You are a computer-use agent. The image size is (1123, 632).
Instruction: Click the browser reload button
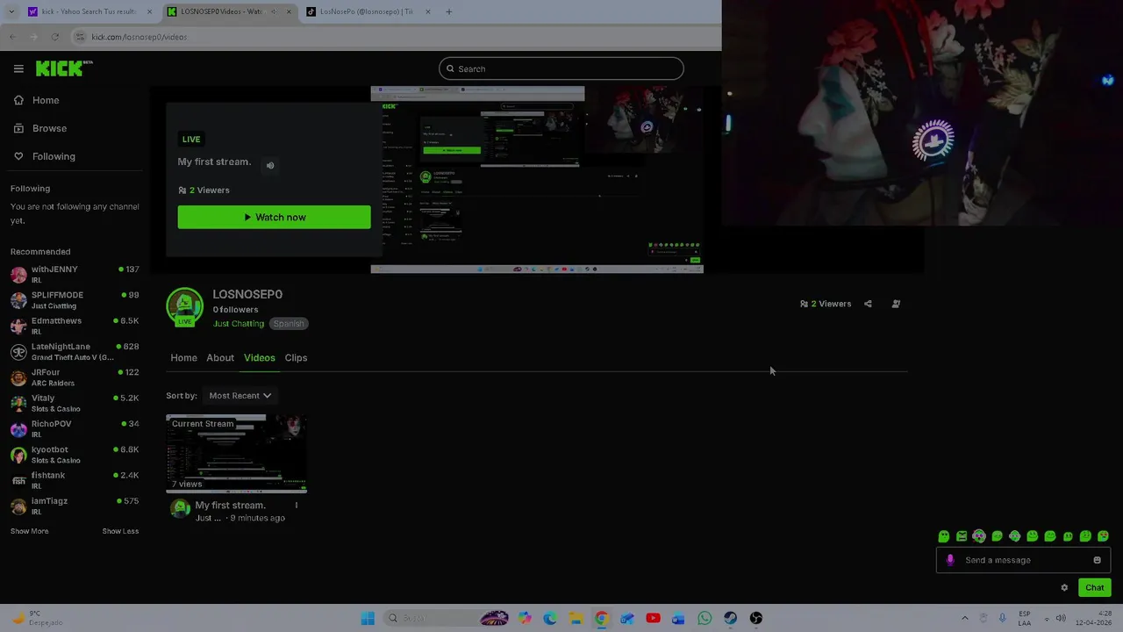coord(55,37)
